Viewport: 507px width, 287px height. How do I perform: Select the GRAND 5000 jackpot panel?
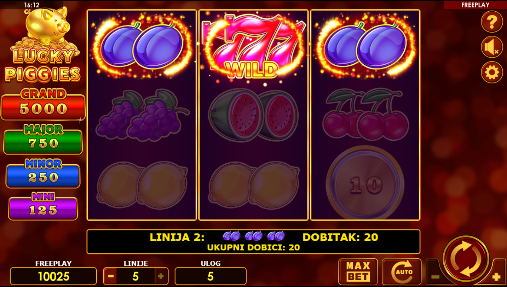click(43, 107)
